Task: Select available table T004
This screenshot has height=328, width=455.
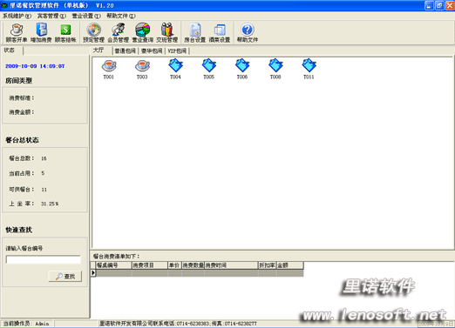Action: coord(175,69)
